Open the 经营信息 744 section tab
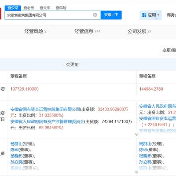Image resolution: width=176 pixels, height=176 pixels. click(87, 31)
